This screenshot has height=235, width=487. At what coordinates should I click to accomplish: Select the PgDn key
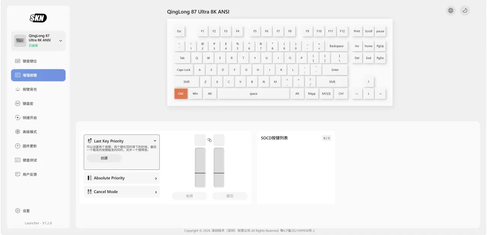(380, 58)
